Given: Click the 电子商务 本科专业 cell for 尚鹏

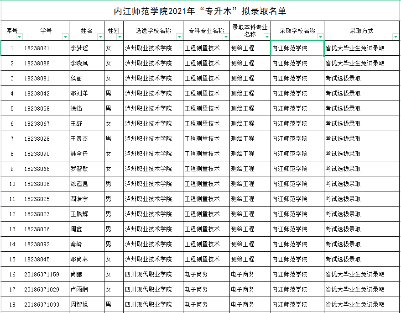Looking at the screenshot, I should 250,274.
